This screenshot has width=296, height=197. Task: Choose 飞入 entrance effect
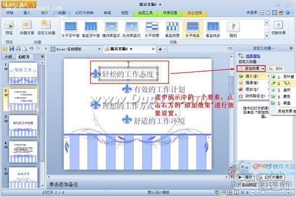283,83
